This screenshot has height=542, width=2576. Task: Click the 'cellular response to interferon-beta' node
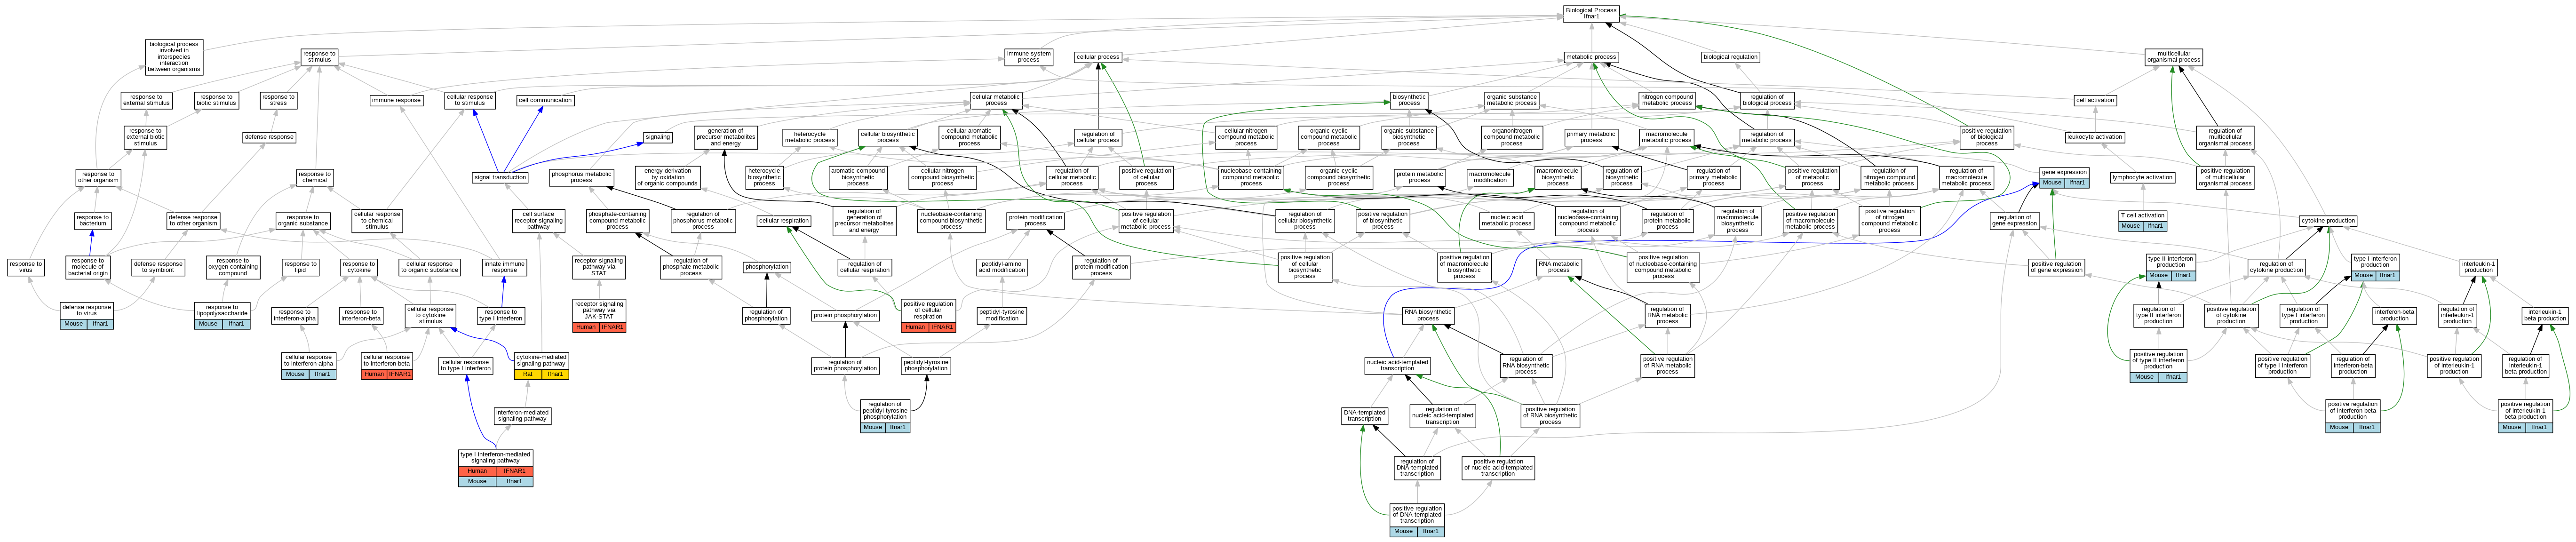(x=387, y=366)
